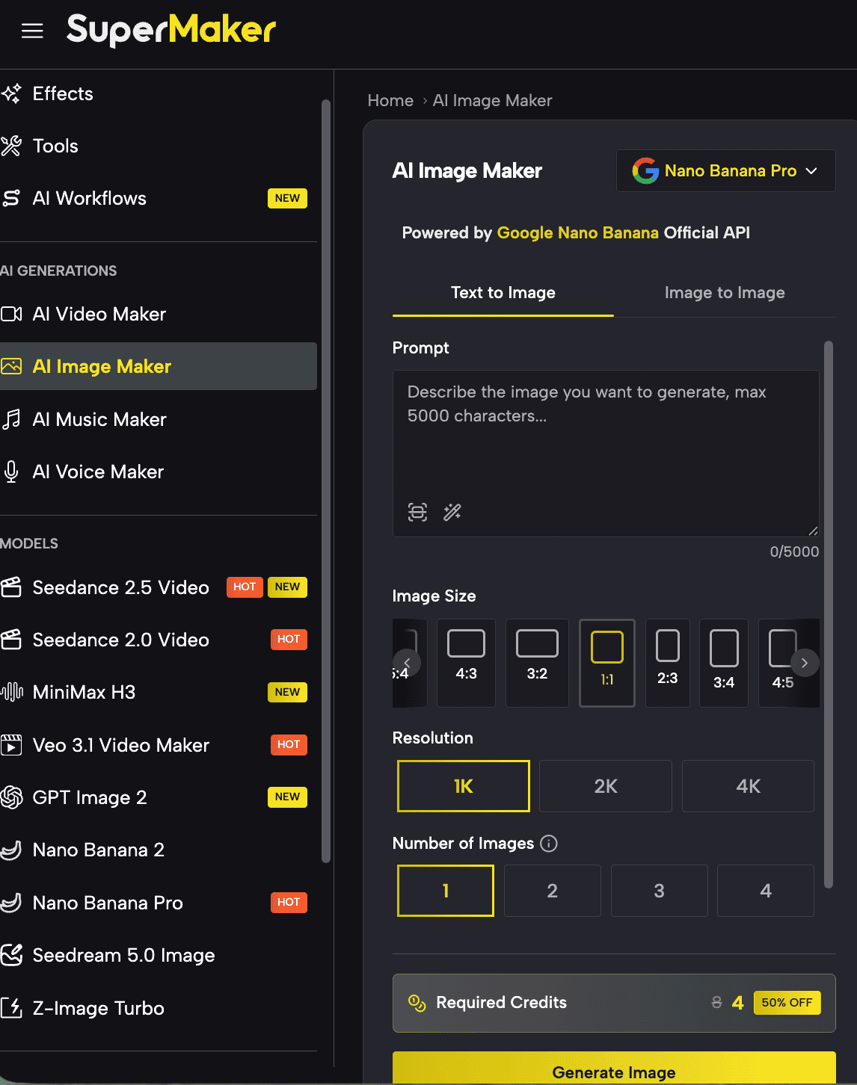Choose 2K resolution
This screenshot has width=857, height=1085.
click(x=606, y=786)
